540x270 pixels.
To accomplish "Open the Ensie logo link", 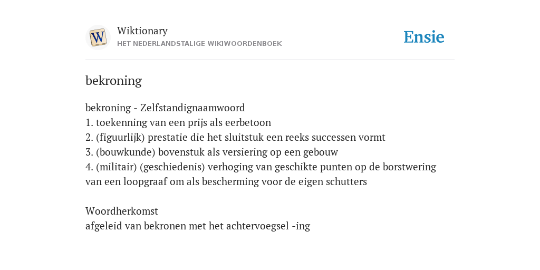I will click(x=424, y=37).
